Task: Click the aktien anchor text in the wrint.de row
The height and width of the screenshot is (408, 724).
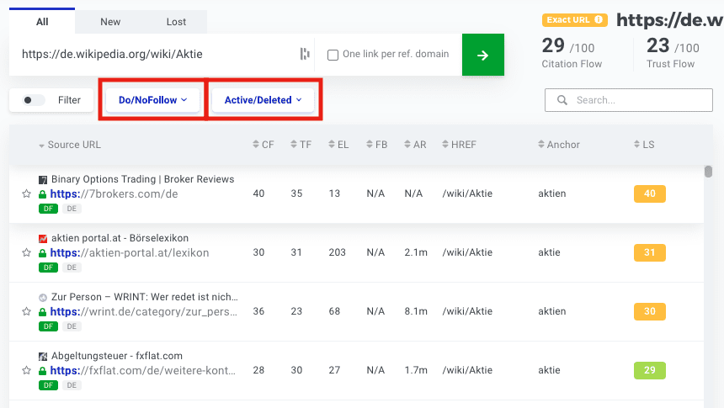Action: (551, 311)
